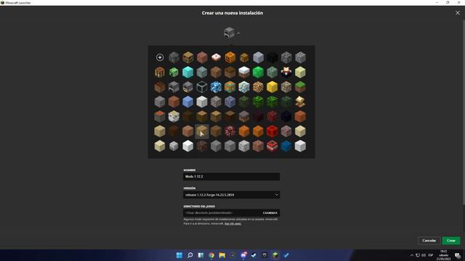
Task: Select the lectern icon
Action: [300, 101]
